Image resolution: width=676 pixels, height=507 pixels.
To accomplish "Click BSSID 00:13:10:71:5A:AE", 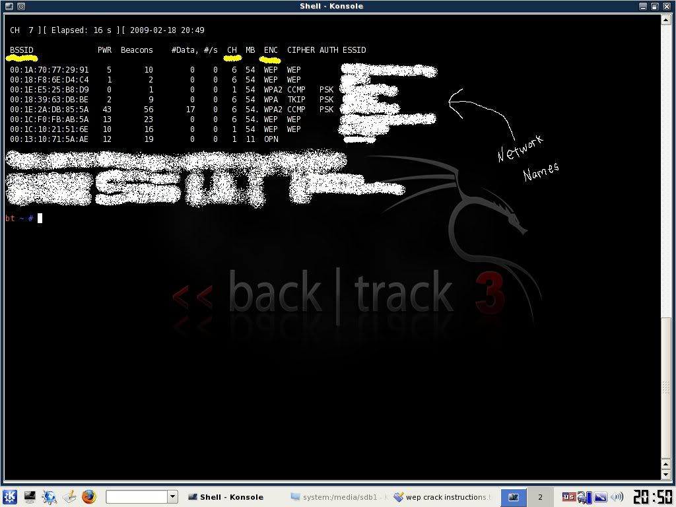I will coord(49,139).
